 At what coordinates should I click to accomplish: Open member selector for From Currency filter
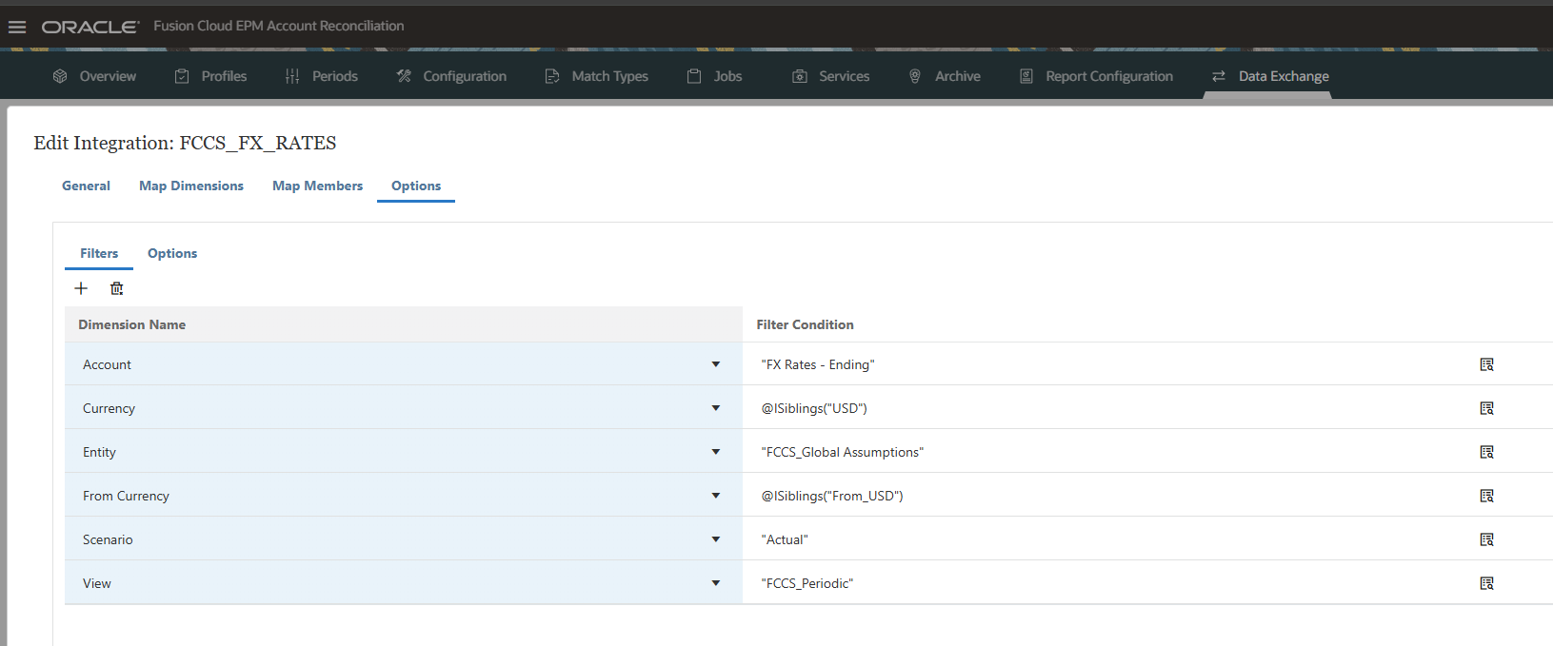point(1486,496)
